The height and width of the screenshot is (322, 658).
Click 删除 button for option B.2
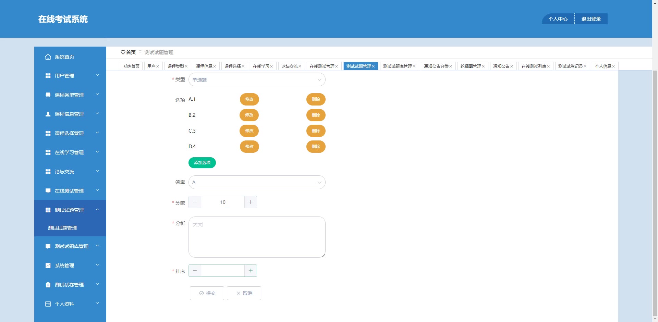[316, 115]
